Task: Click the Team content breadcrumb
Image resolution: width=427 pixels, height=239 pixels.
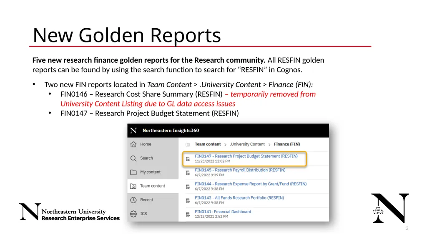Action: pos(208,144)
